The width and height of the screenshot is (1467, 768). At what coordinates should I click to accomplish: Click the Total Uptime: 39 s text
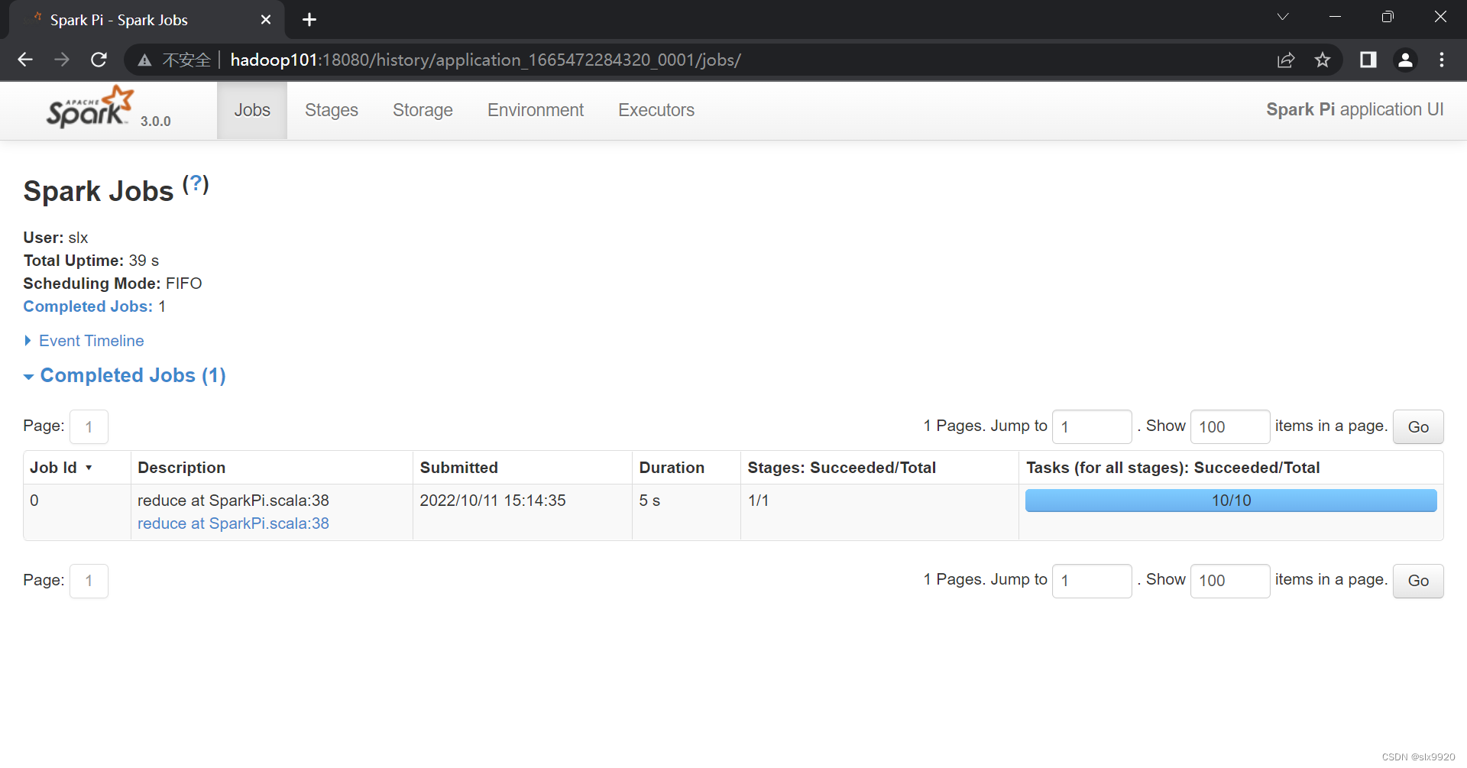click(91, 261)
